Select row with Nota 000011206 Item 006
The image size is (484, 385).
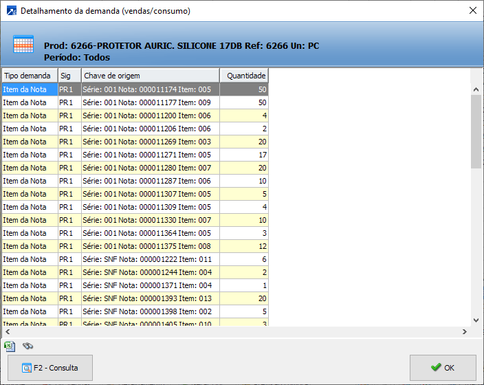[x=135, y=129]
